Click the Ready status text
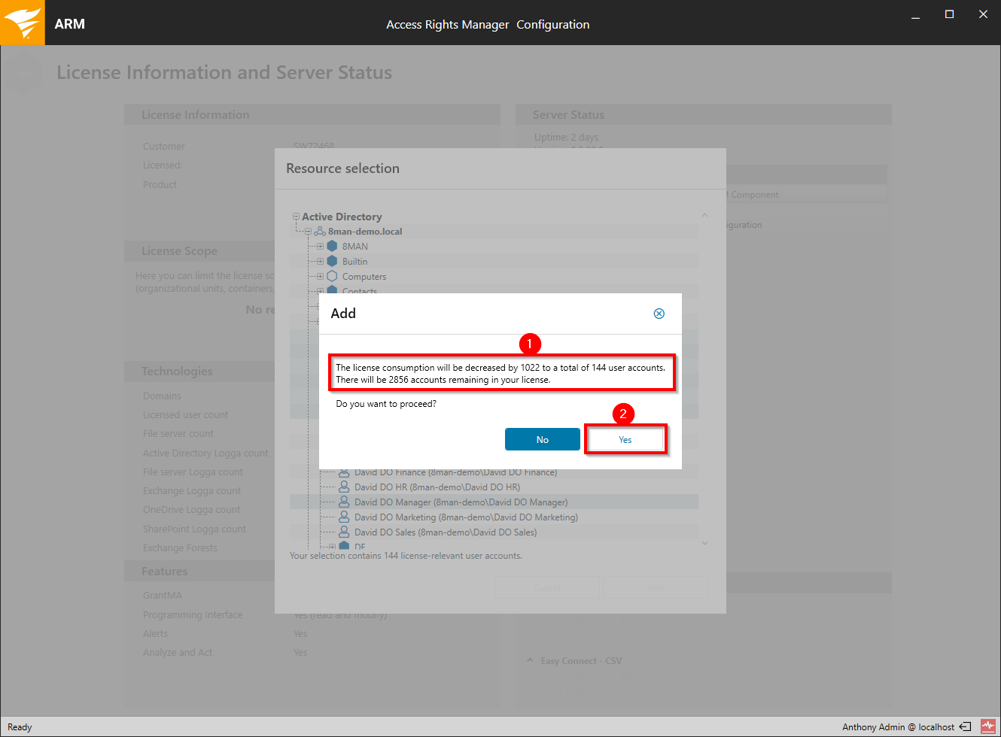 click(x=20, y=727)
